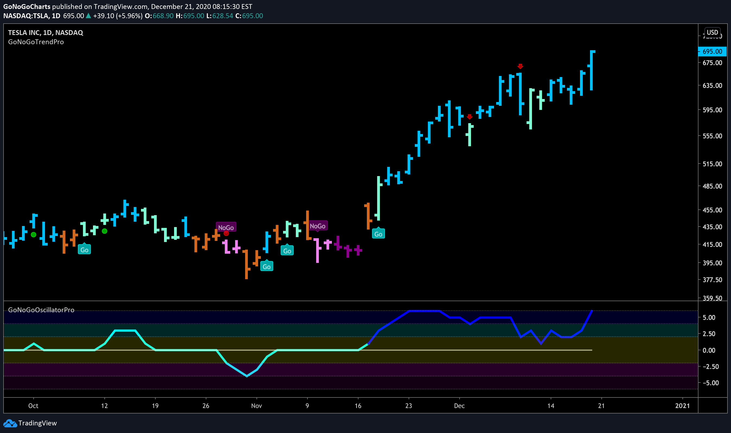Click the NoGo badge near Oct 28
This screenshot has height=433, width=731.
pos(226,227)
